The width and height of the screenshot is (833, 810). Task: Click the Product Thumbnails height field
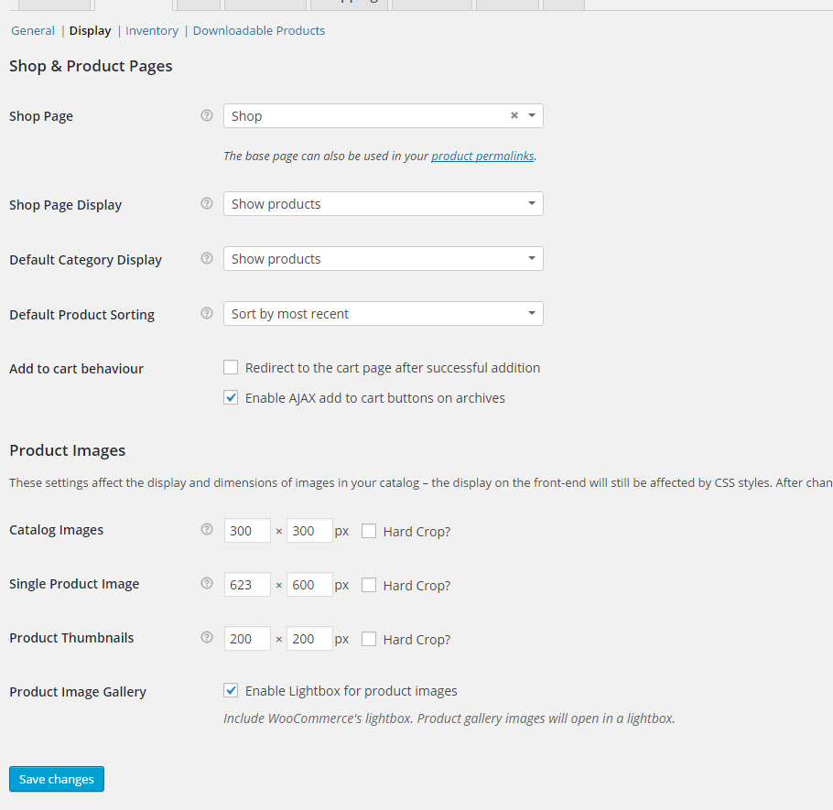pos(309,639)
